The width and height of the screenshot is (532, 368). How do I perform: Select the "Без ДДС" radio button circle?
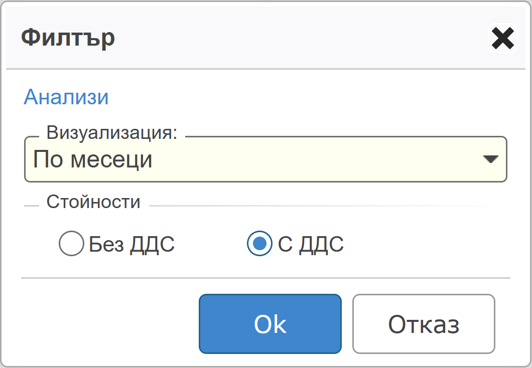click(x=71, y=245)
